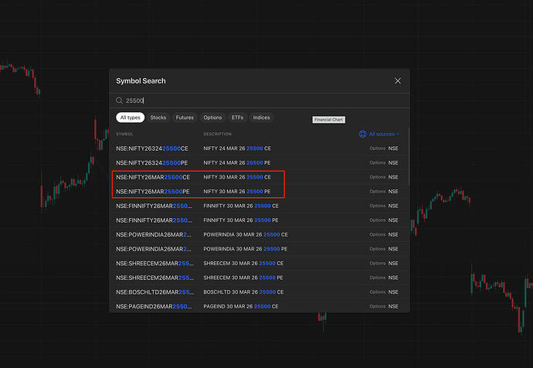
Task: Switch to the Indices filter tab
Action: coord(262,118)
